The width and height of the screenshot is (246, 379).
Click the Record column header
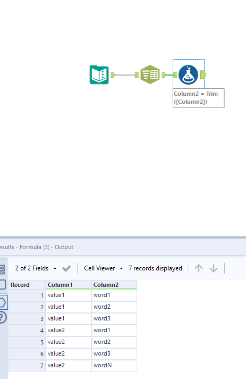[x=27, y=285]
